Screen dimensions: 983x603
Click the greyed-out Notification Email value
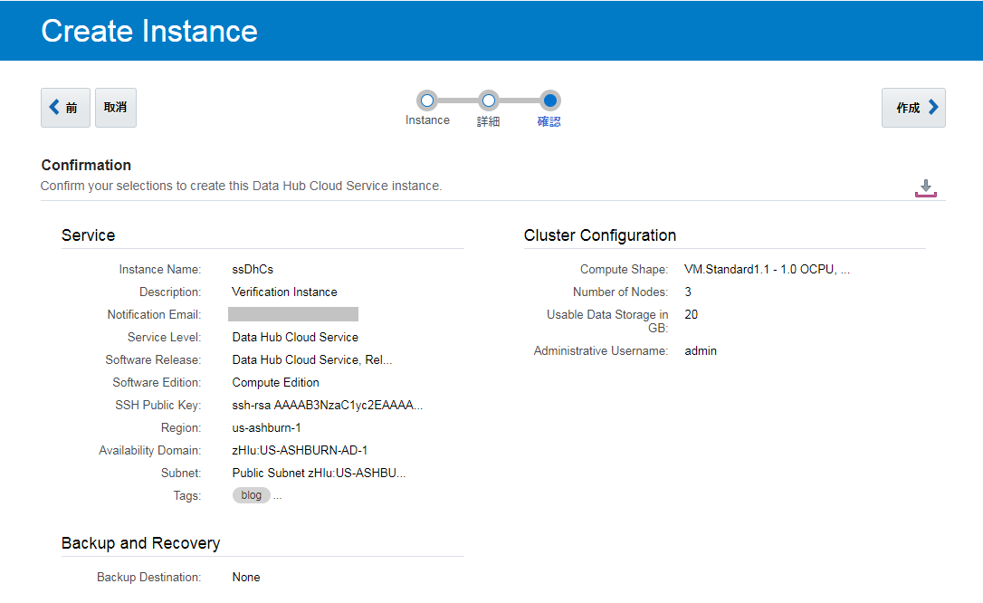[x=293, y=315]
